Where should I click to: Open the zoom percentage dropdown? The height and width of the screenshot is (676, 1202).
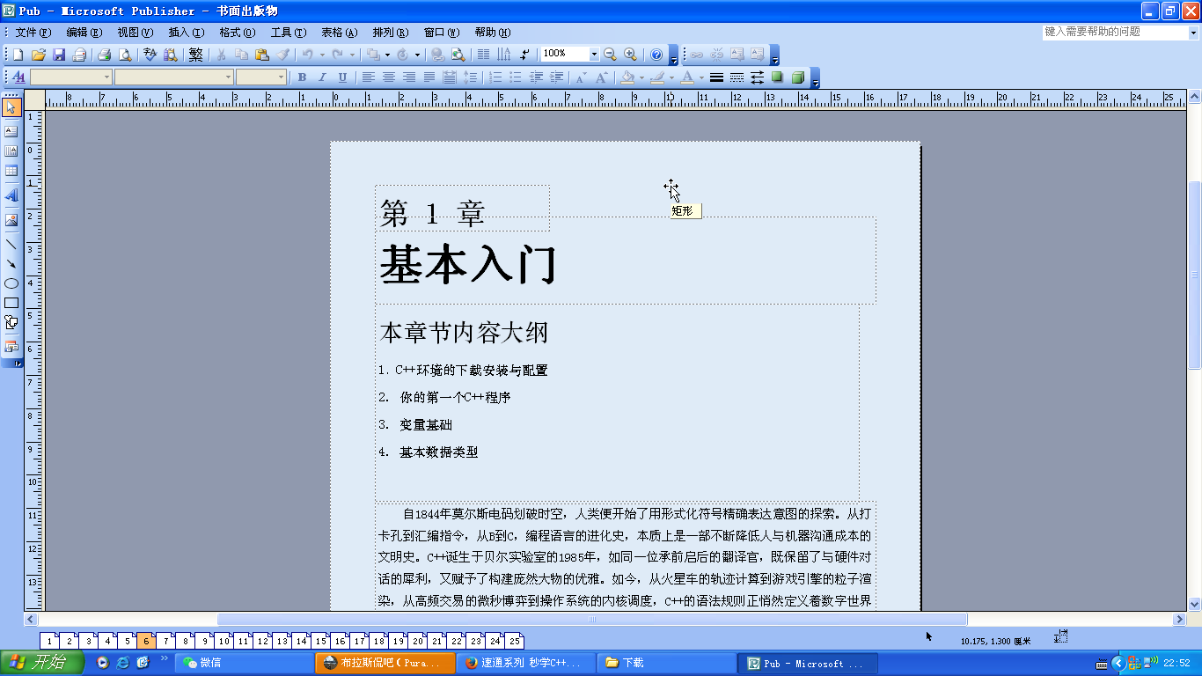click(594, 55)
